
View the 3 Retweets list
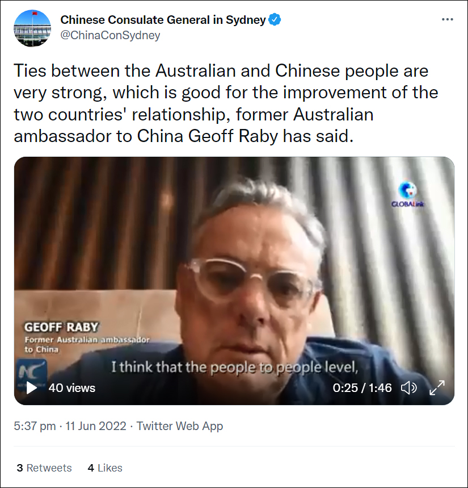click(44, 468)
